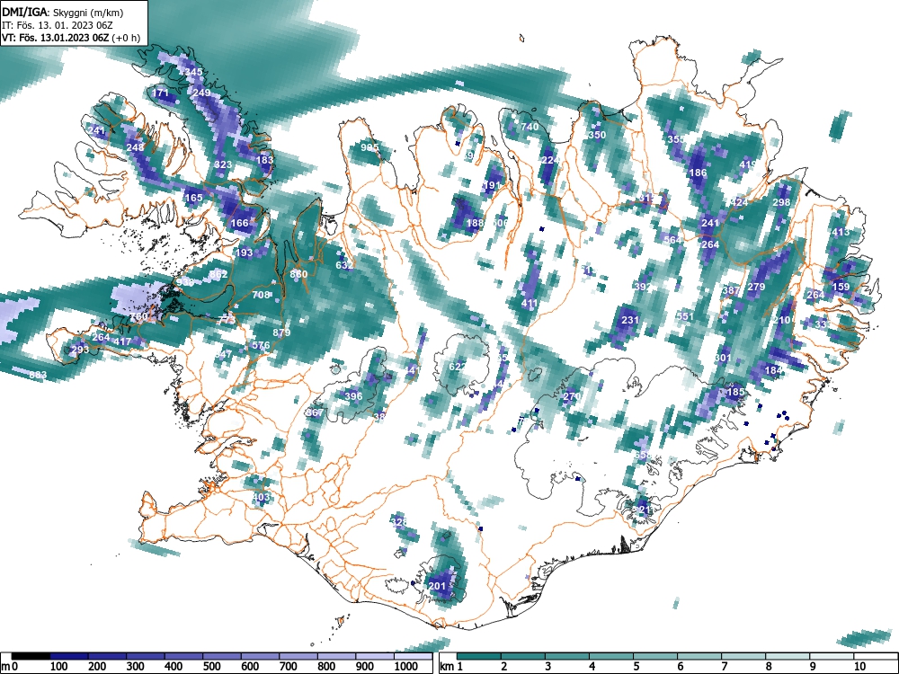Click the 658 value in the southeast

pos(644,455)
